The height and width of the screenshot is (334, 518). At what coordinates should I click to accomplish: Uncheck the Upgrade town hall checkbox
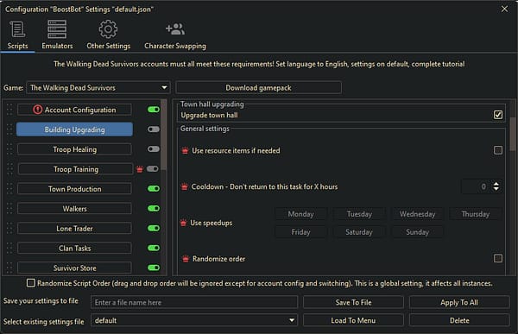point(498,115)
